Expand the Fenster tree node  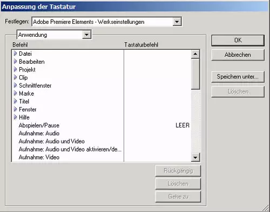point(15,109)
